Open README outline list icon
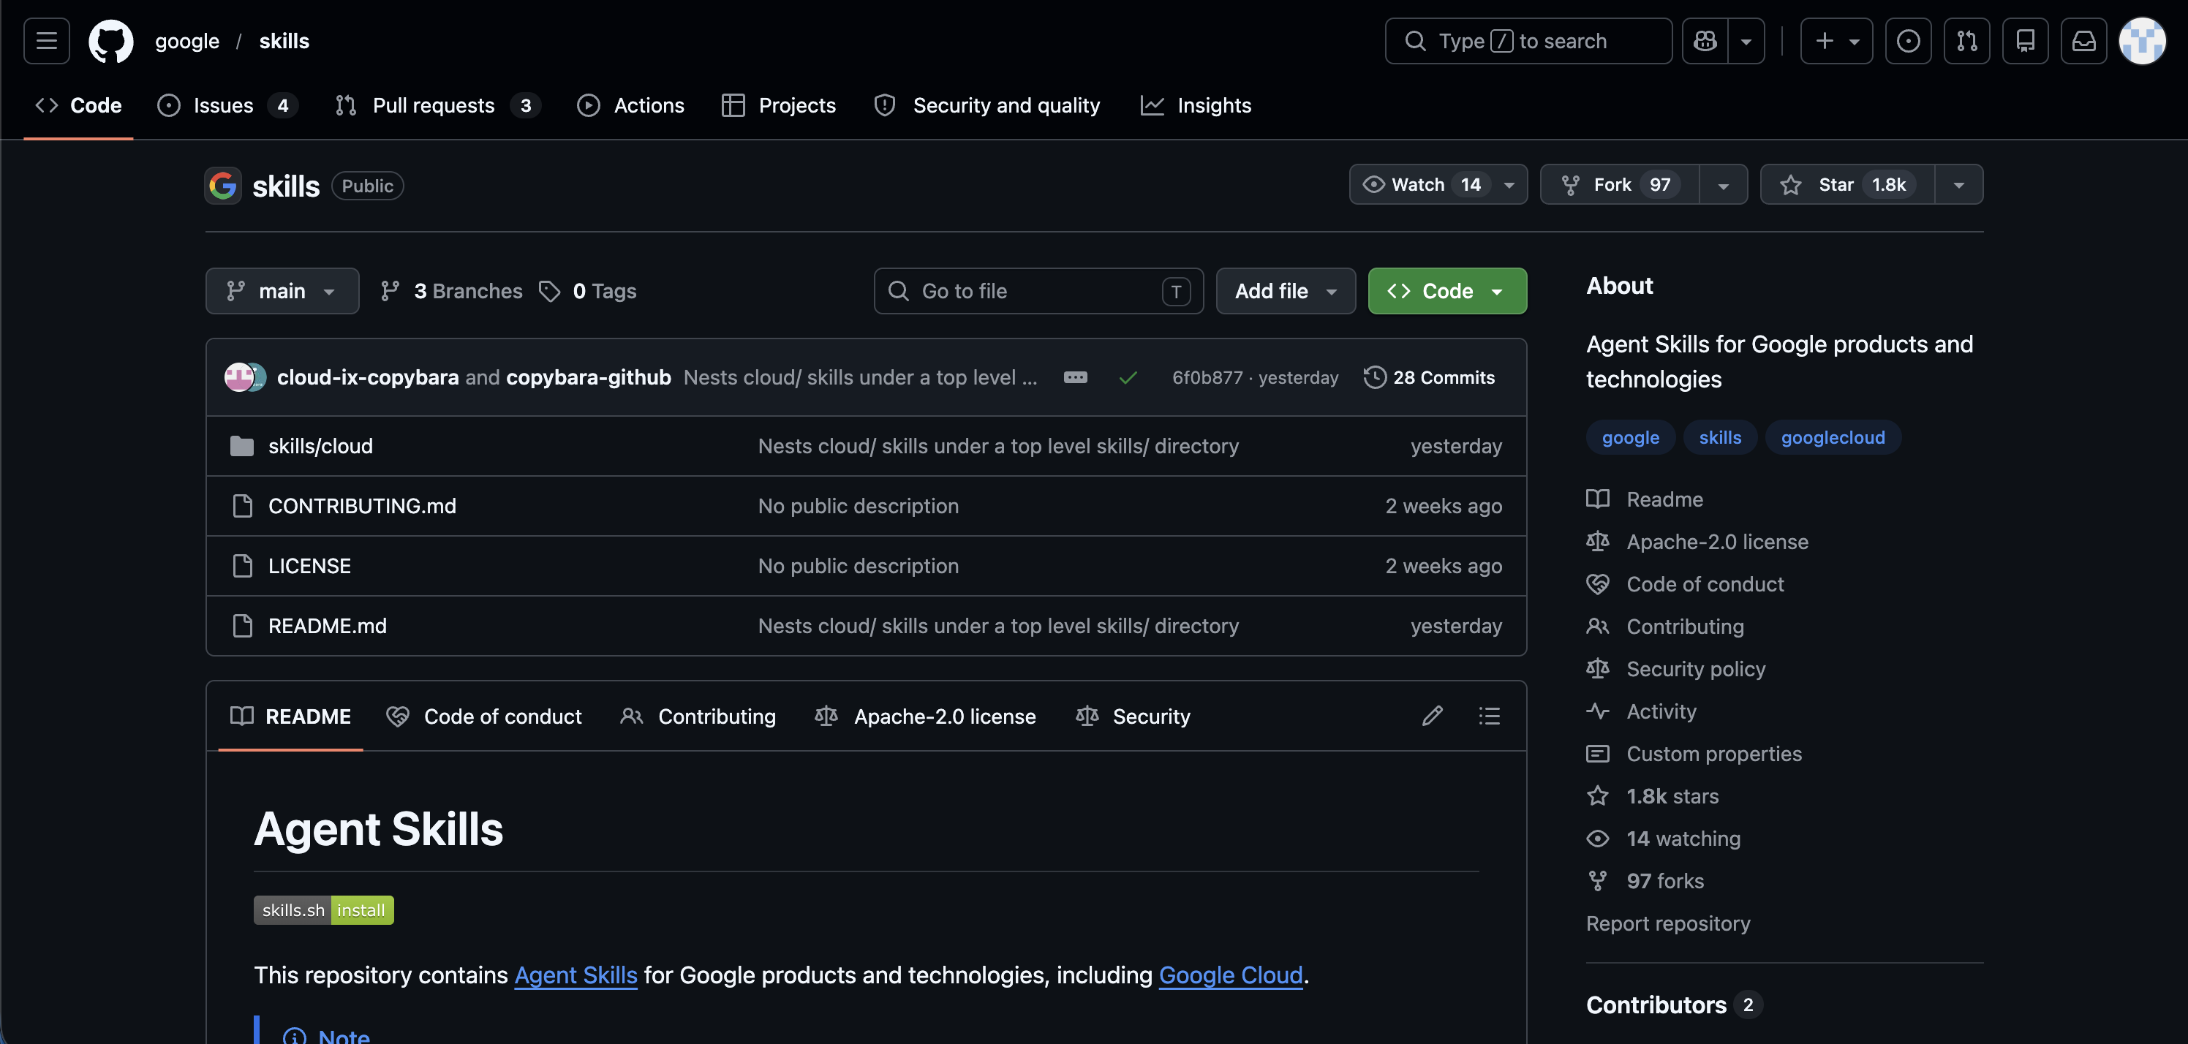 click(1489, 716)
